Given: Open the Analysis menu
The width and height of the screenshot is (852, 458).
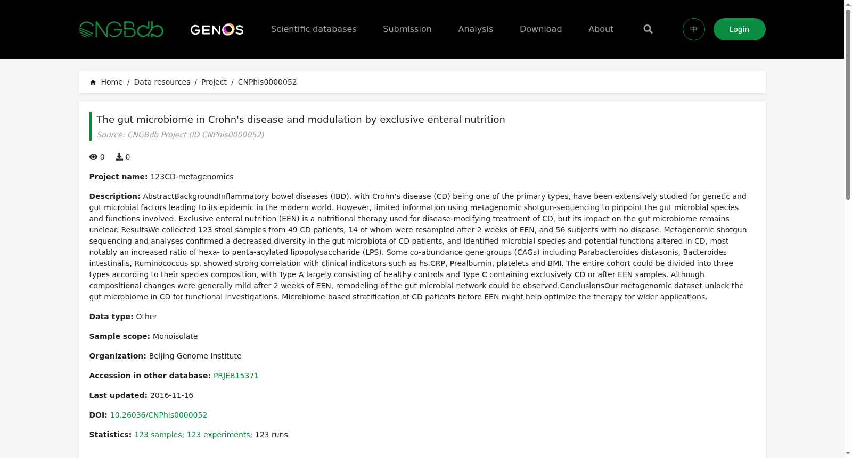Looking at the screenshot, I should (476, 29).
